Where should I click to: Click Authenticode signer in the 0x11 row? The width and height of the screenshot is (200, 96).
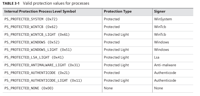click(x=165, y=81)
